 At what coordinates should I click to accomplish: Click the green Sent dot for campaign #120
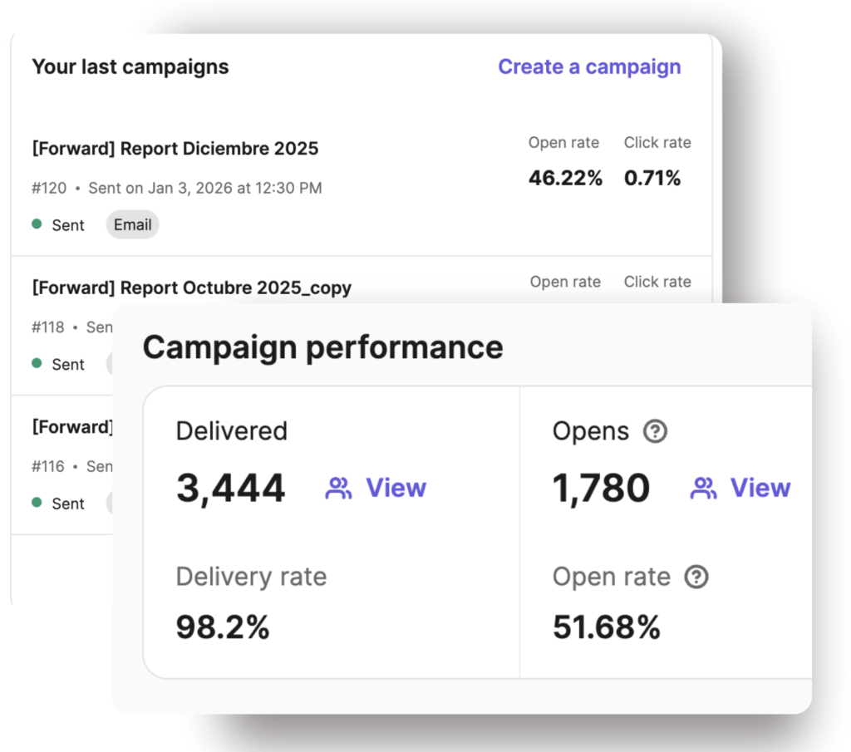click(x=37, y=224)
